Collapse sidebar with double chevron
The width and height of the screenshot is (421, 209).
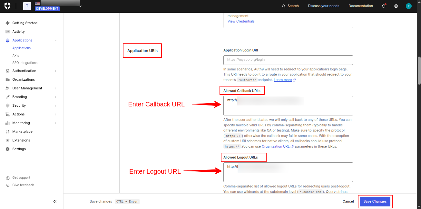click(x=55, y=202)
